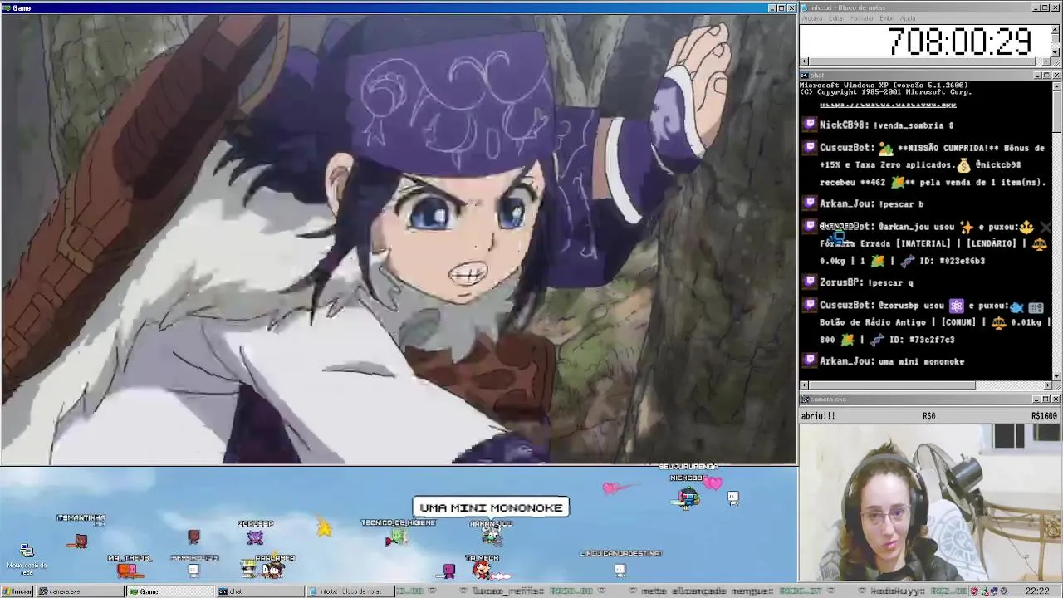
Task: Click the scales emoji beside 0.01kg
Action: pos(998,322)
